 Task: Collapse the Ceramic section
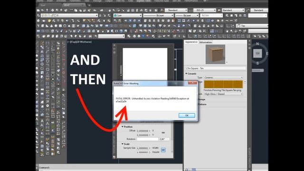pos(186,74)
